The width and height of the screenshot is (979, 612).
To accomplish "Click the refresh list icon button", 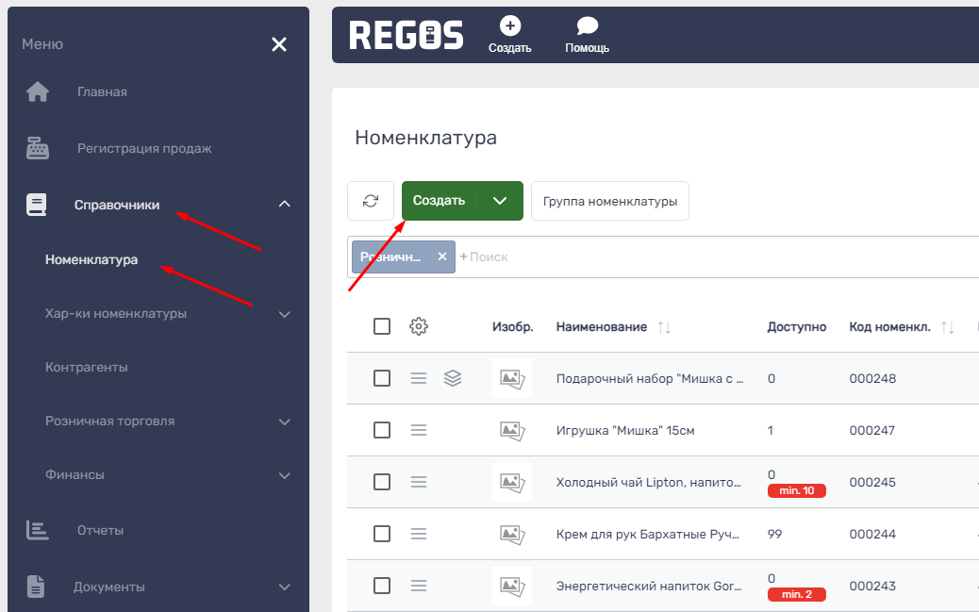I will tap(371, 201).
